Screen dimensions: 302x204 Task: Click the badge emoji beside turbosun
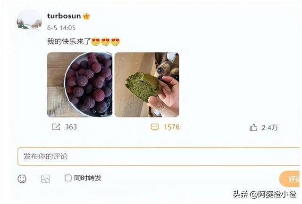point(86,16)
